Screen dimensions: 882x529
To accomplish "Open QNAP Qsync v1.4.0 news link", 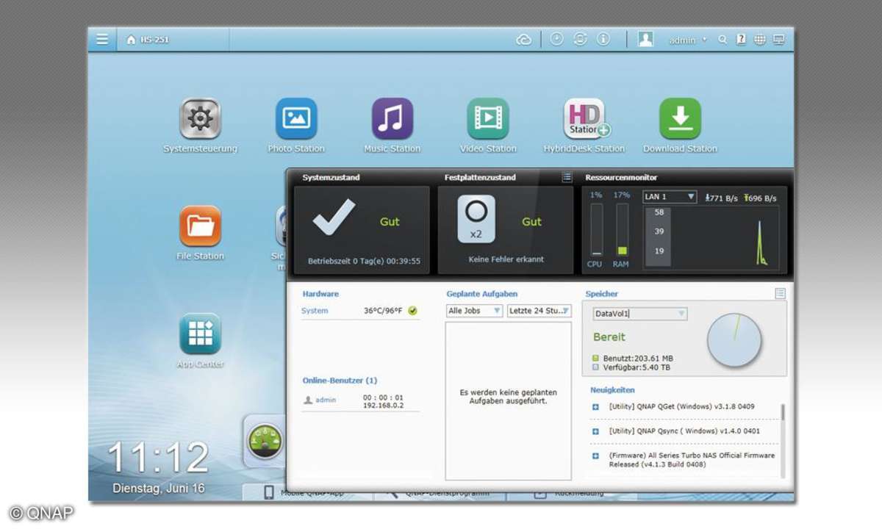I will [684, 431].
